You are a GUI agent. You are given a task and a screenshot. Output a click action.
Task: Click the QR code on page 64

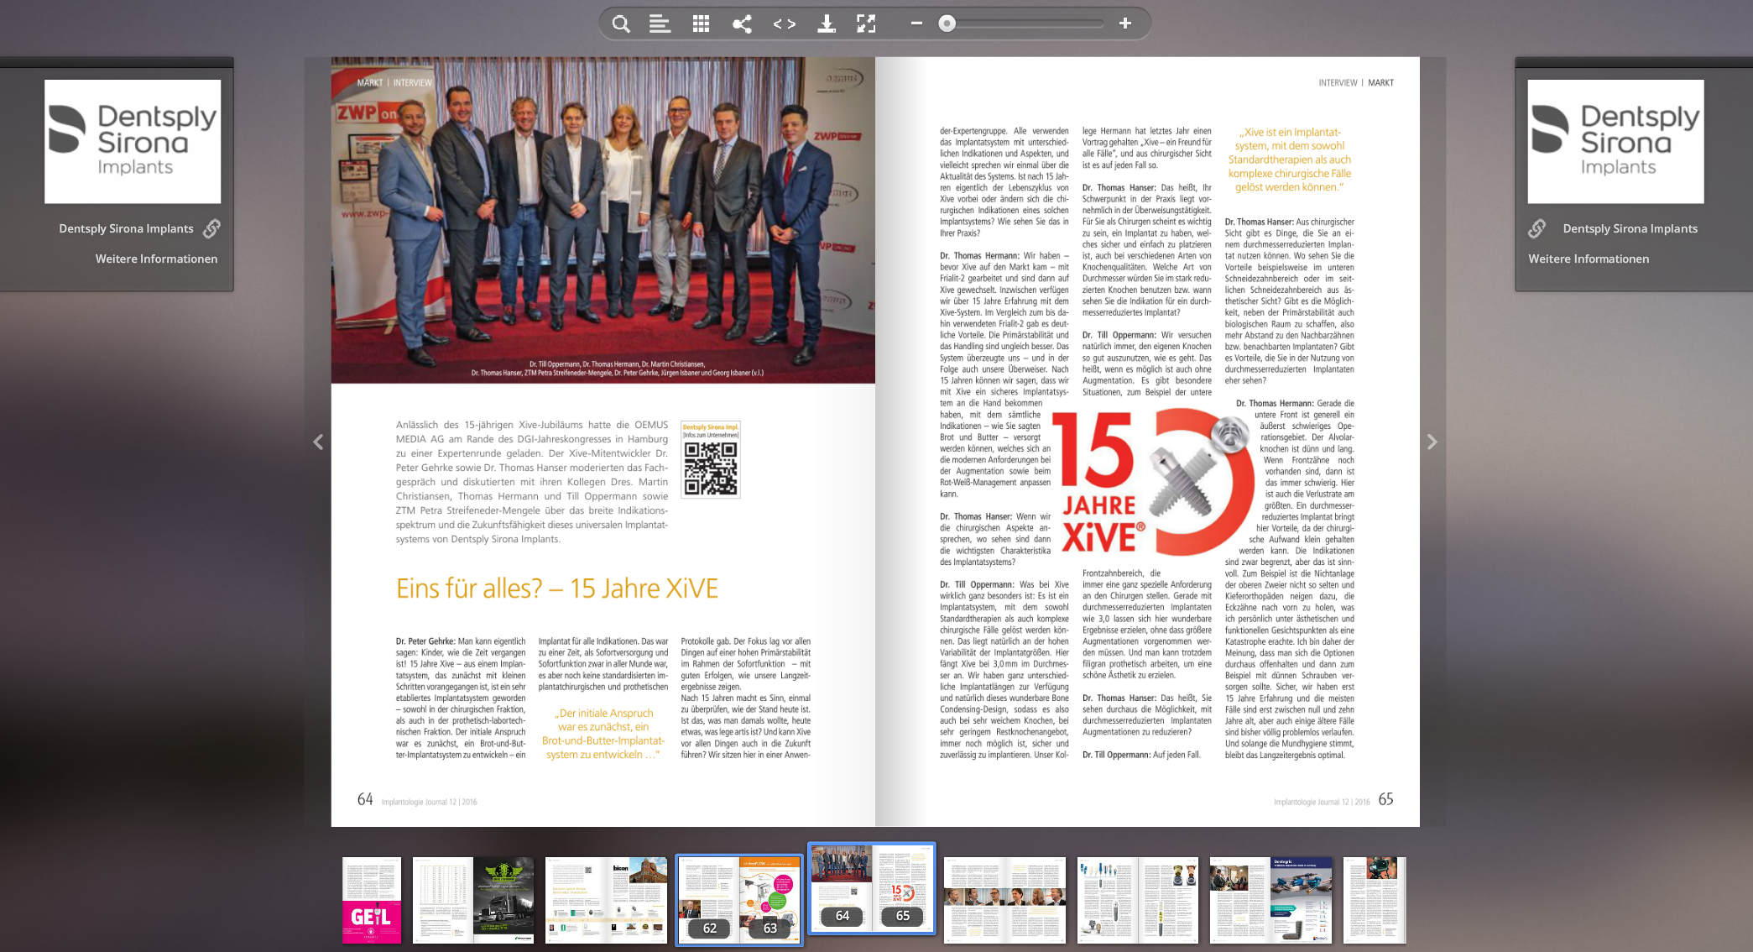pyautogui.click(x=711, y=468)
